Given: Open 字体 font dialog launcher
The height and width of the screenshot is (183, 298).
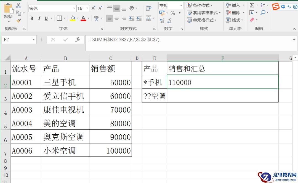Looking at the screenshot, I should click(x=102, y=29).
